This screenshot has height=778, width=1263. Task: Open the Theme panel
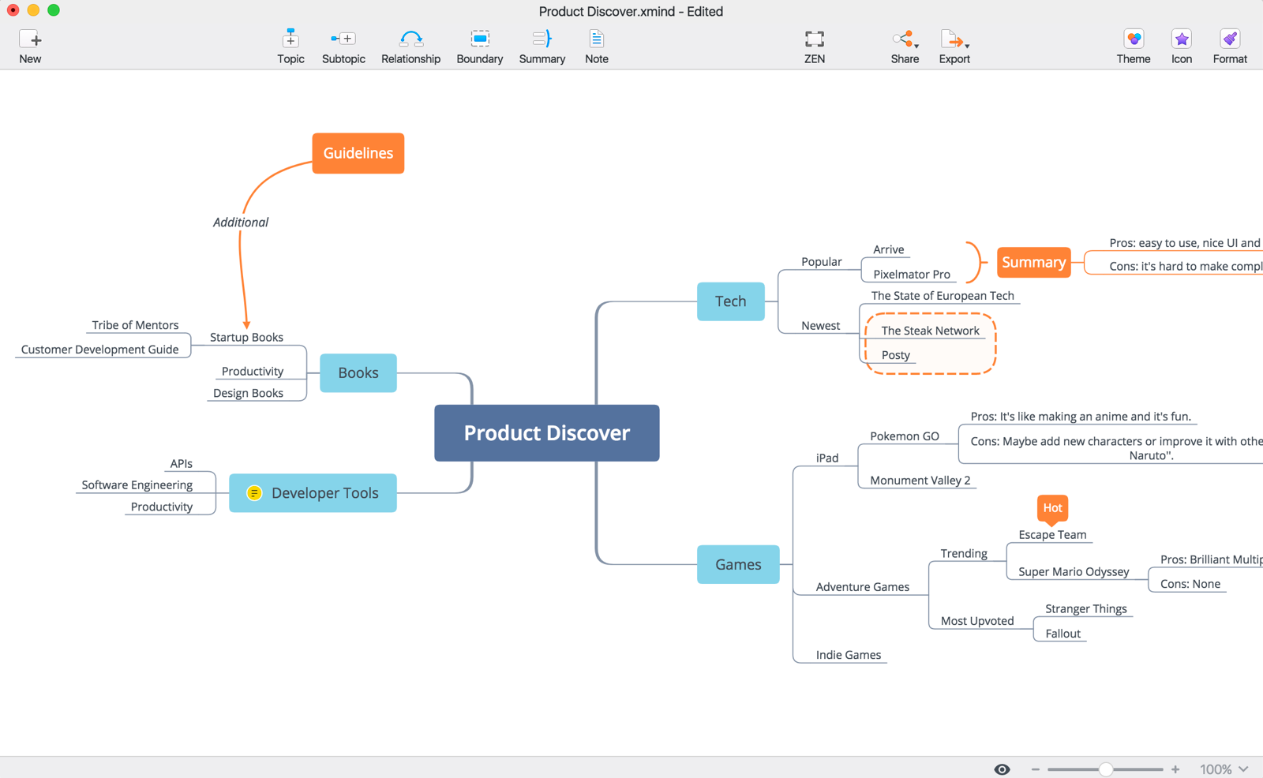point(1133,45)
